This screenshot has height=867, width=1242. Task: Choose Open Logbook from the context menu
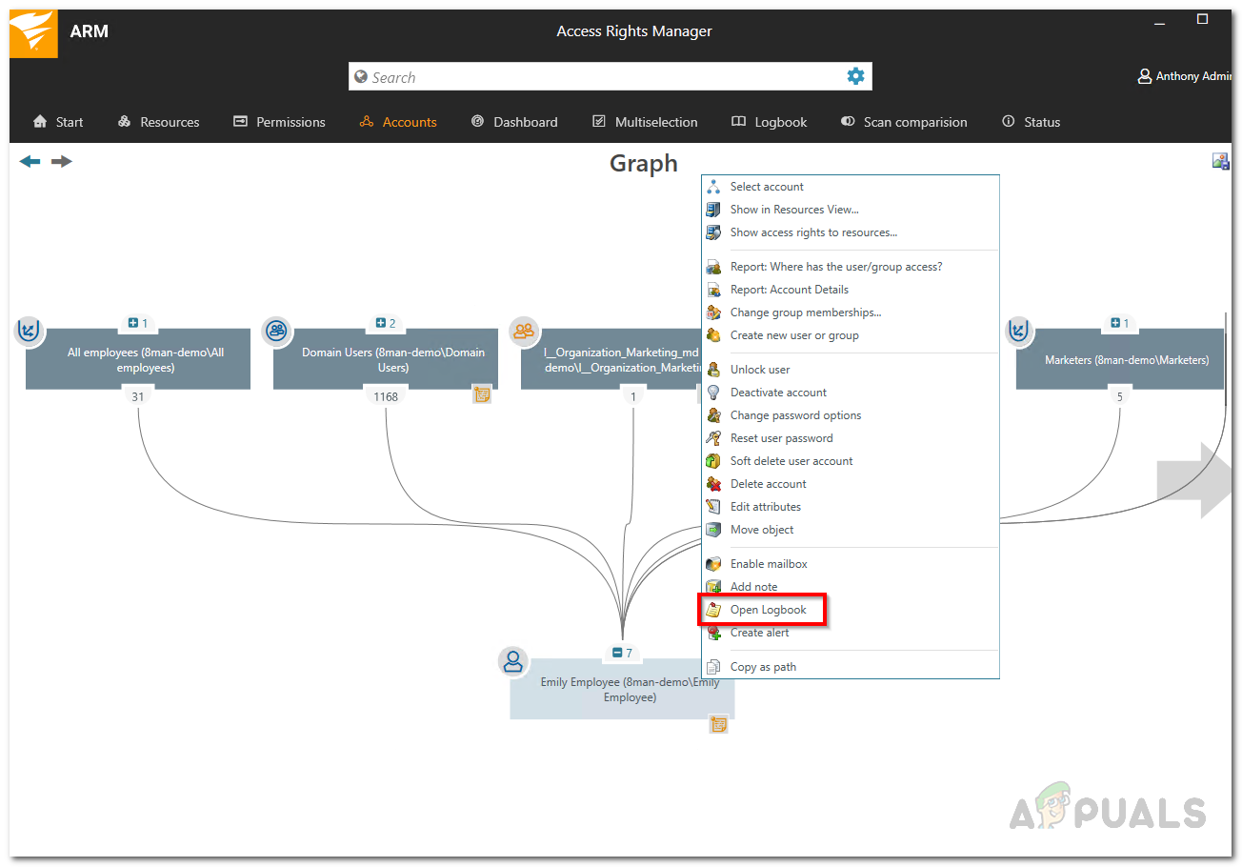tap(851, 610)
